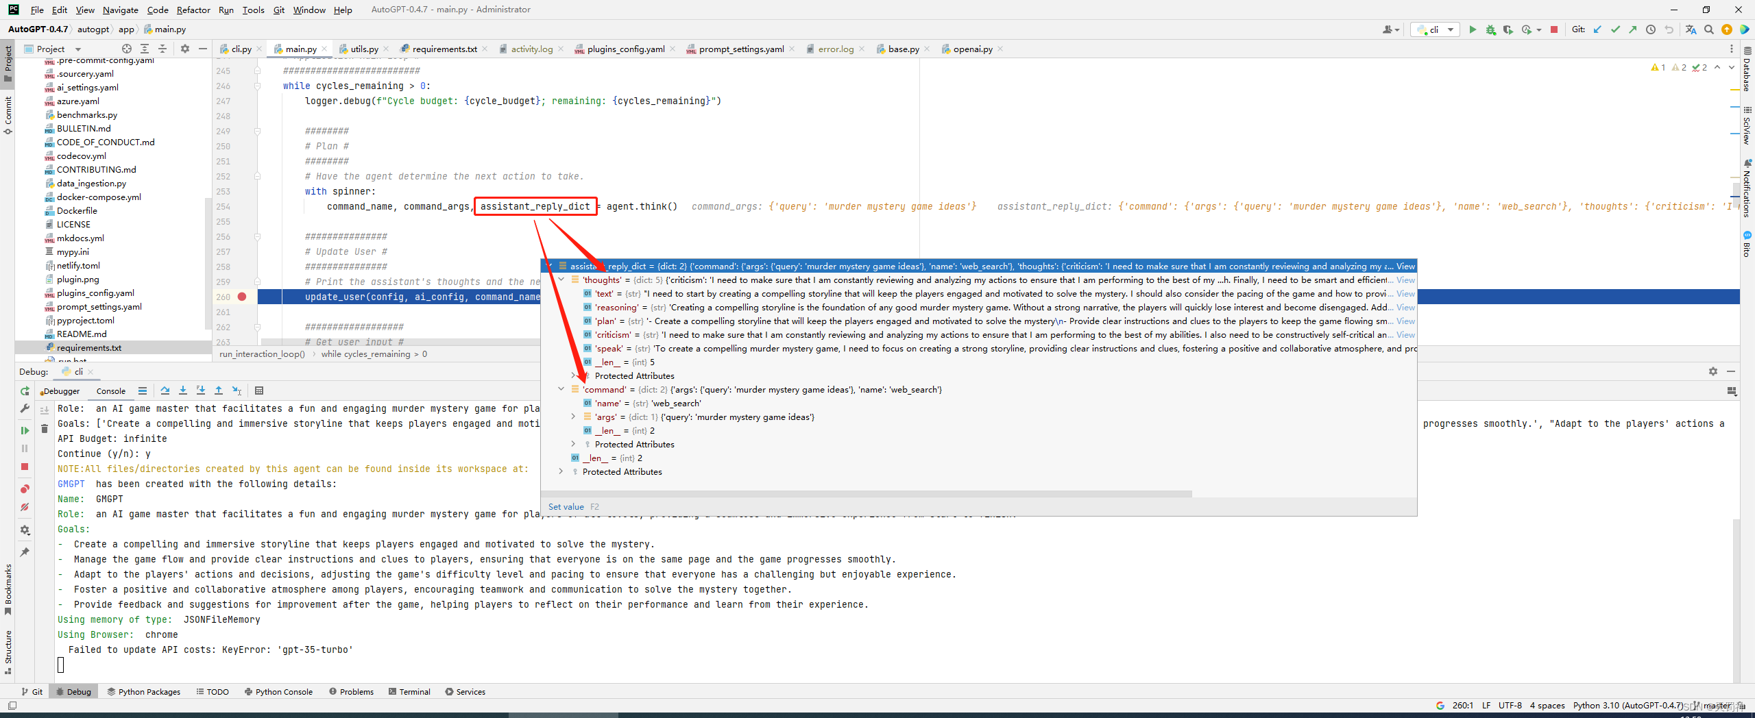This screenshot has height=718, width=1755.
Task: Open the cli run configuration dropdown
Action: [x=1435, y=29]
